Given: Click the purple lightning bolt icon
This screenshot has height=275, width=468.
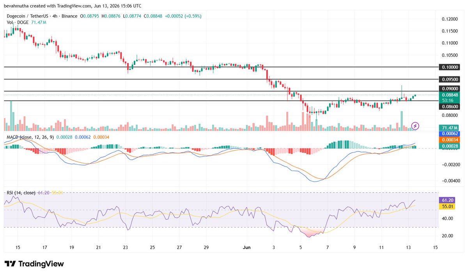Looking at the screenshot, I should (x=415, y=126).
